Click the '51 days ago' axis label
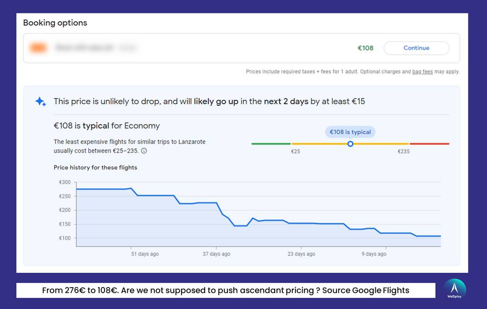 [x=145, y=254]
